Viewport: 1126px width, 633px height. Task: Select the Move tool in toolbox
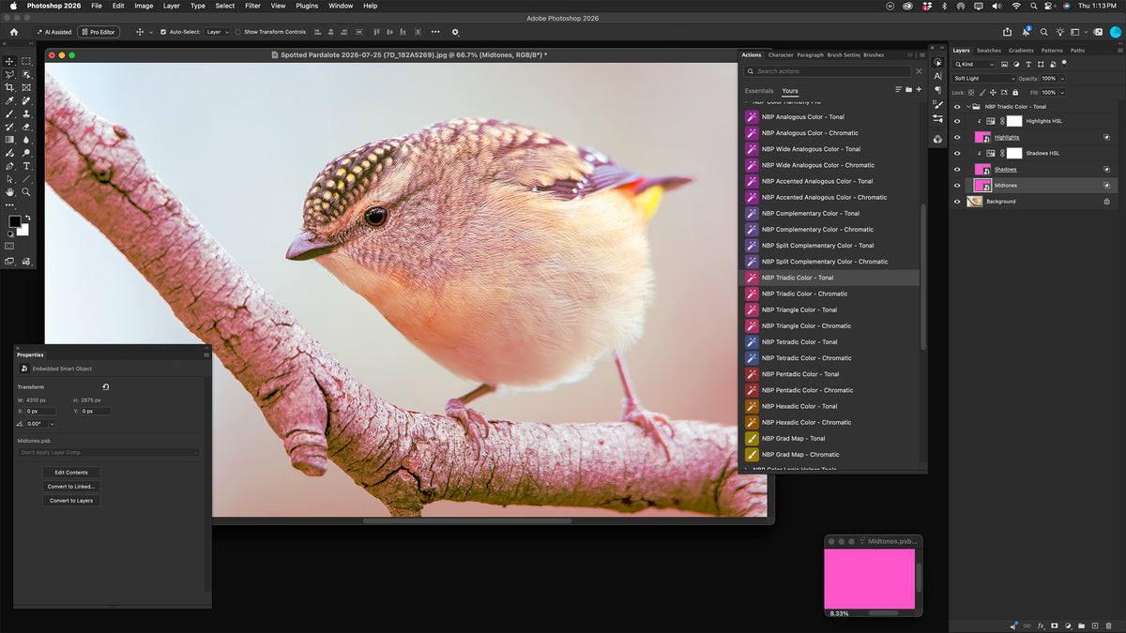pyautogui.click(x=9, y=61)
